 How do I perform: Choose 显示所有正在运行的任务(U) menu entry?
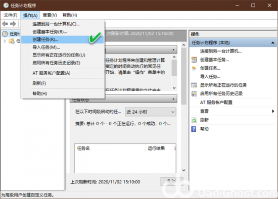pyautogui.click(x=62, y=55)
